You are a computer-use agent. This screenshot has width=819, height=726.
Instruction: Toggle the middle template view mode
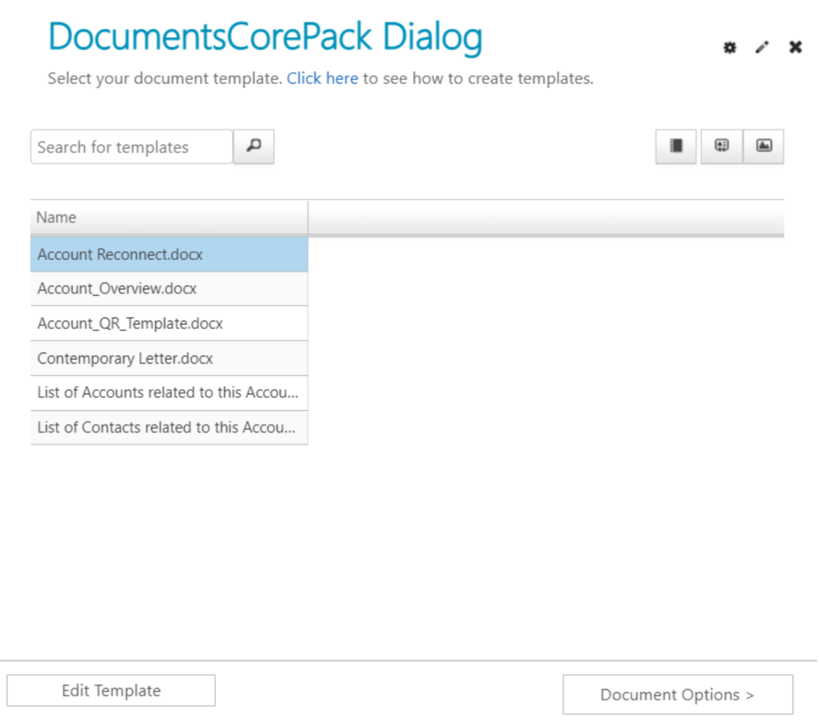point(721,146)
